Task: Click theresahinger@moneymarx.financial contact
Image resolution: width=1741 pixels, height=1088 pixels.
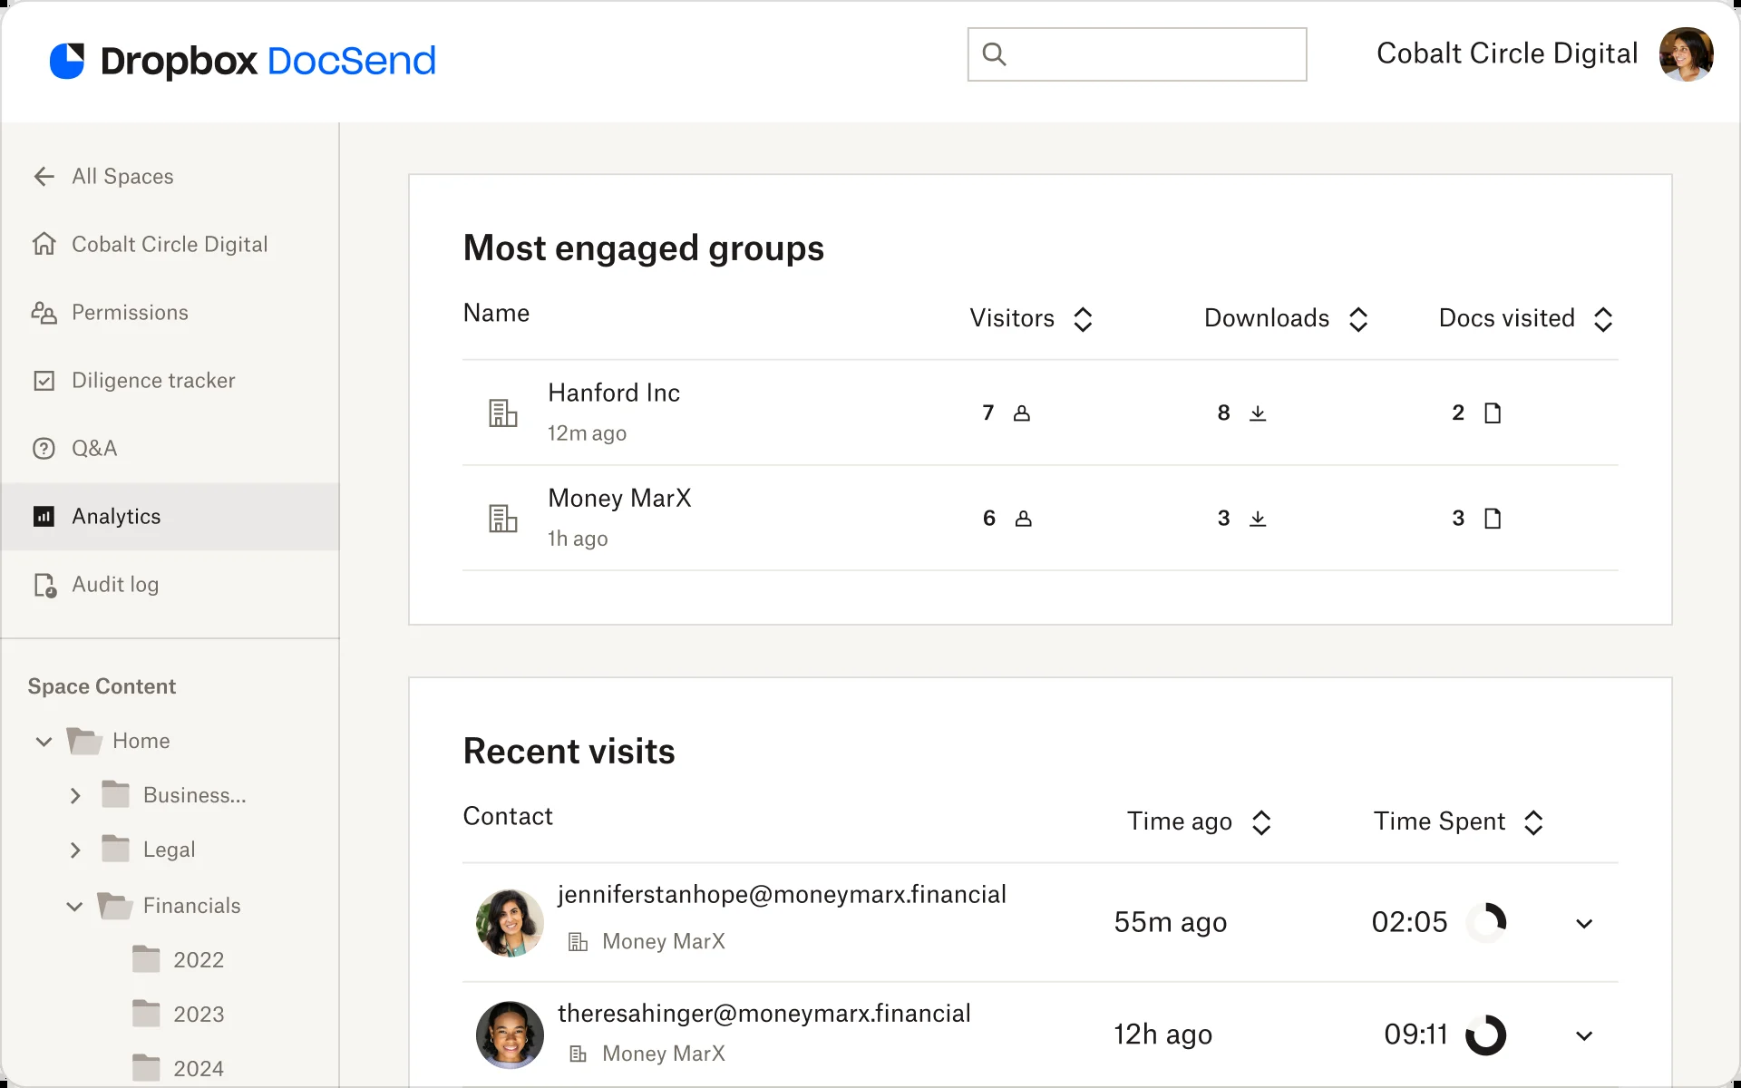Action: pos(764,1014)
